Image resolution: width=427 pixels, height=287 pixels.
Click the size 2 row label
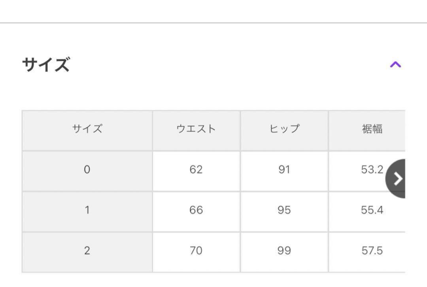[87, 251]
